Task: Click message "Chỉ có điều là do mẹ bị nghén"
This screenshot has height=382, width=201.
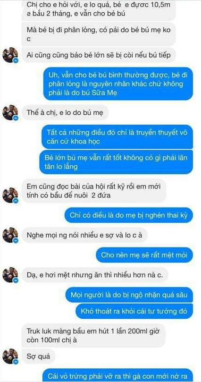Action: [x=129, y=215]
